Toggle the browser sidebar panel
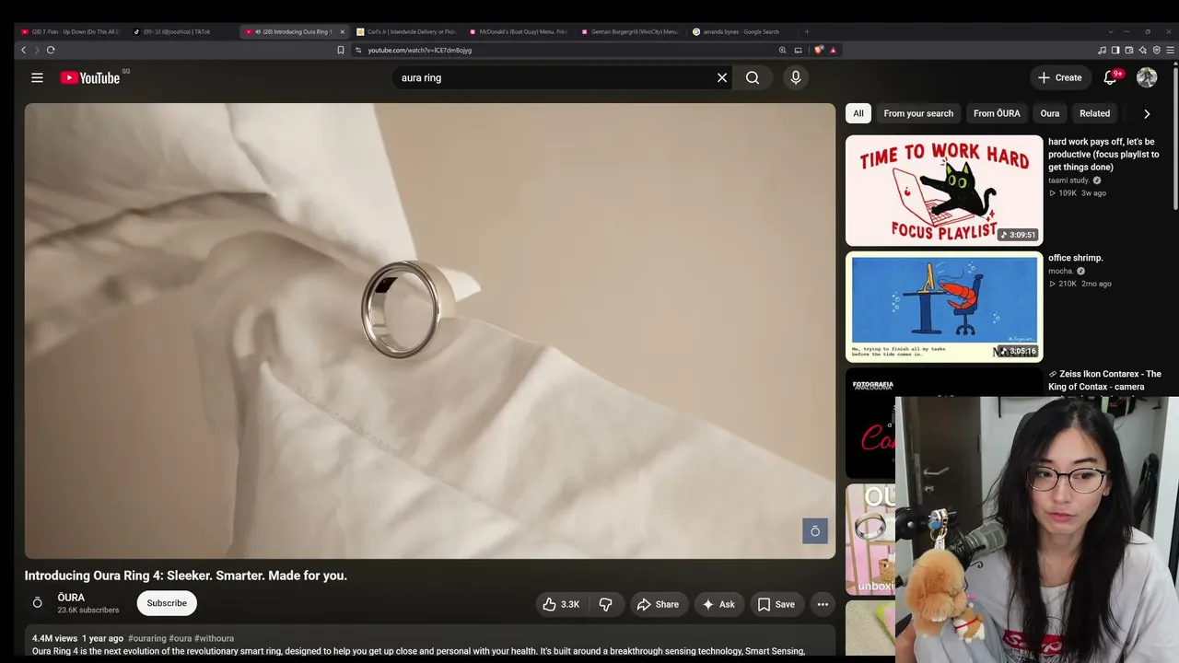Viewport: 1179px width, 663px height. 1115,50
